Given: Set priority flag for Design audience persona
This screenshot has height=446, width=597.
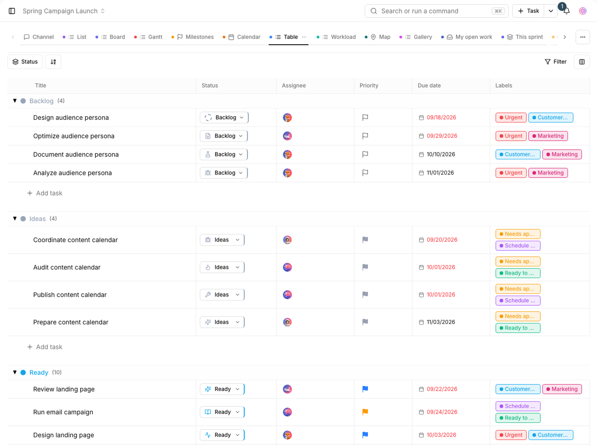Looking at the screenshot, I should (x=365, y=118).
